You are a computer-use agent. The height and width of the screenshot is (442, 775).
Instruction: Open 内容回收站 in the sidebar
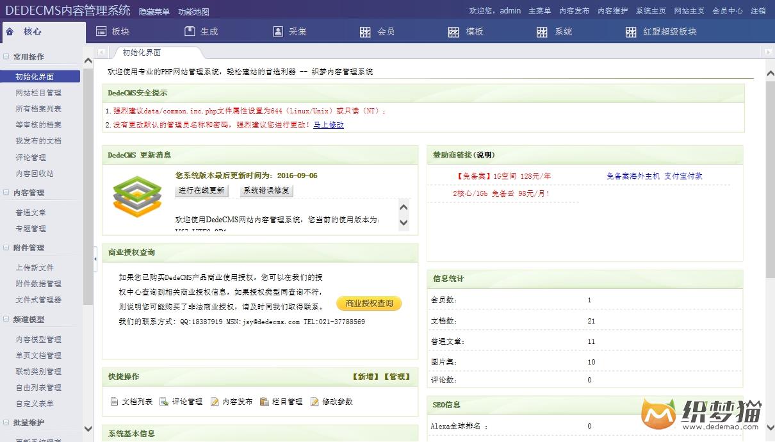click(x=35, y=174)
